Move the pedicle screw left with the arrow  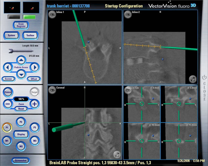pyautogui.click(x=8, y=67)
